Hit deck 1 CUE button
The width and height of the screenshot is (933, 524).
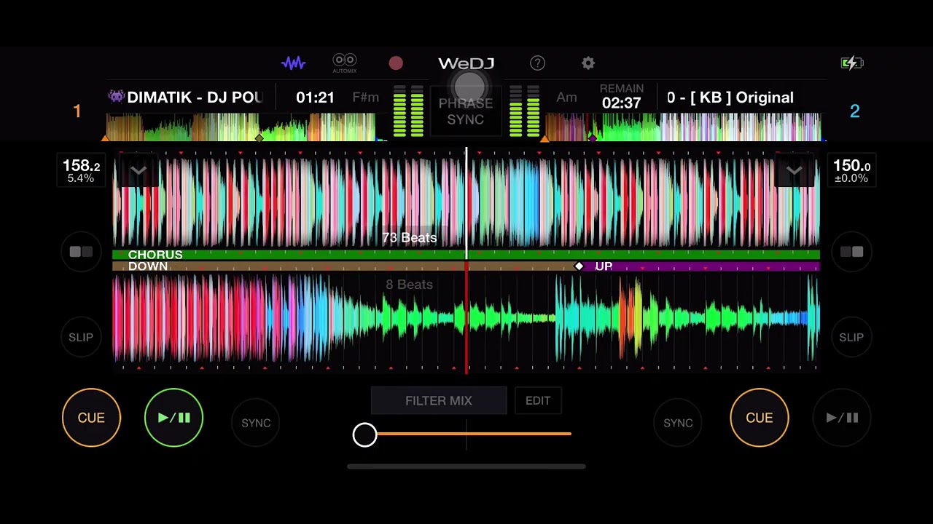pos(91,418)
